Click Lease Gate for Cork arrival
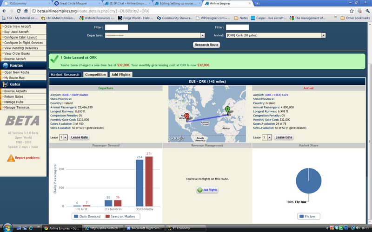372x232 pixels. 284,137
